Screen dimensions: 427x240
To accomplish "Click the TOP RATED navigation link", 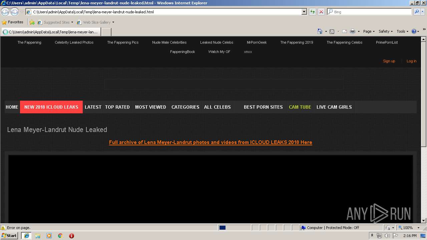I will pyautogui.click(x=117, y=107).
